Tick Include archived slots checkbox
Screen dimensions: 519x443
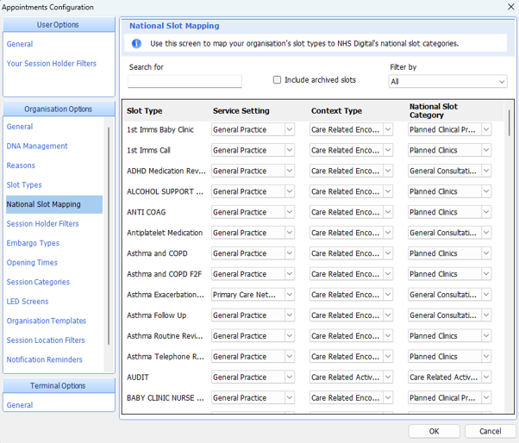277,80
